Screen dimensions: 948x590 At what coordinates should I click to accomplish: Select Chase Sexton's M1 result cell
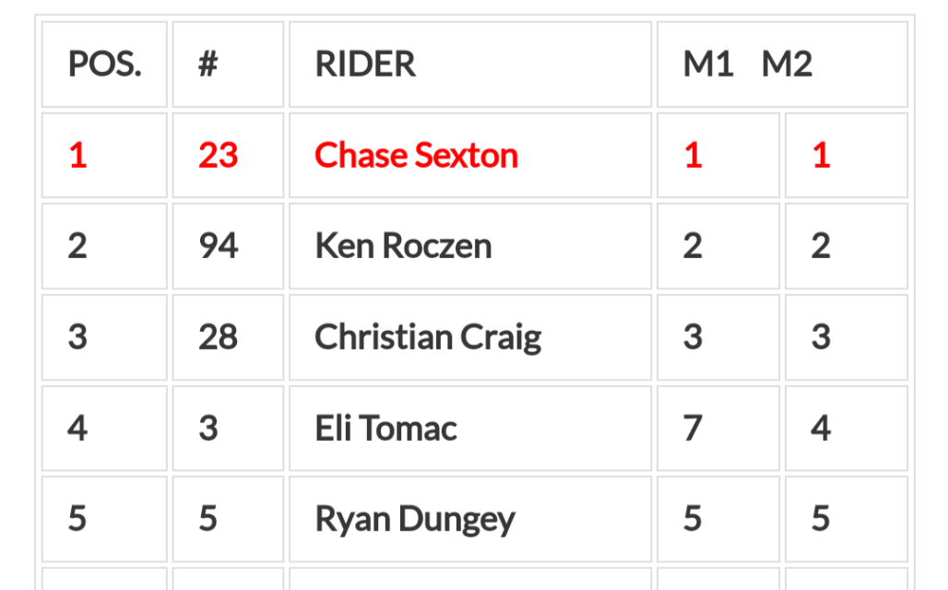(718, 156)
